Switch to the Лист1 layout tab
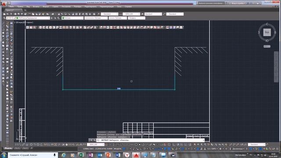The width and height of the screenshot is (281, 158). 18,148
